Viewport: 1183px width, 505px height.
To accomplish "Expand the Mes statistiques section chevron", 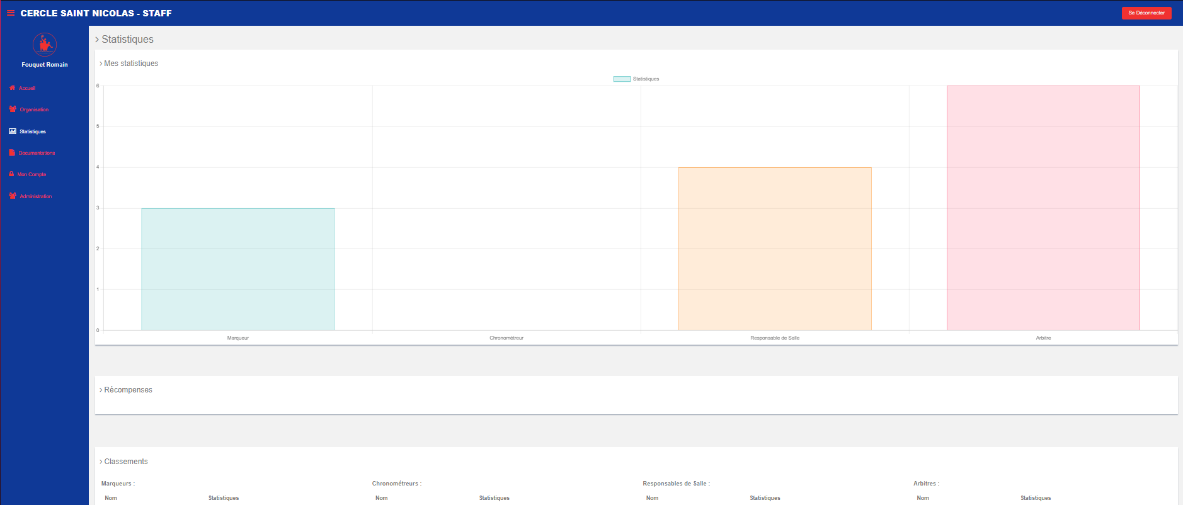I will point(101,64).
